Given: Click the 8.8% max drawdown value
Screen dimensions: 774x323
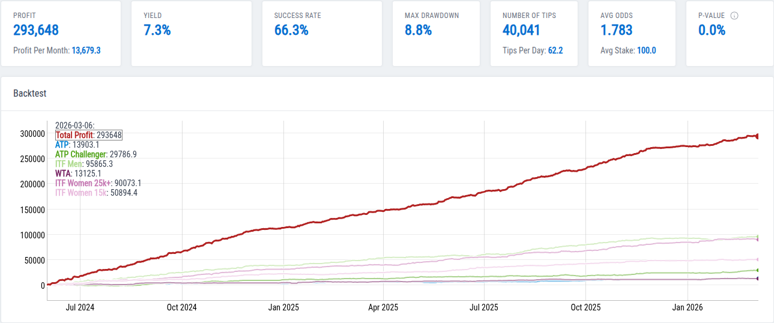Looking at the screenshot, I should coord(418,30).
